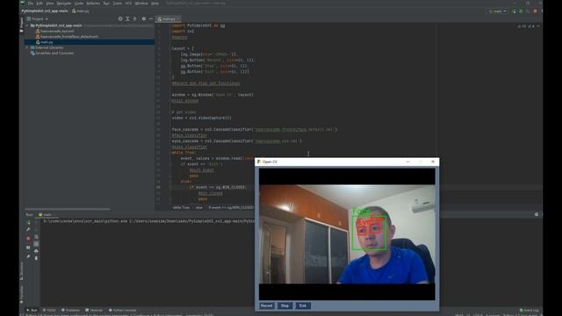Click Expand All icon in Project panel
562x316 pixels.
127,19
